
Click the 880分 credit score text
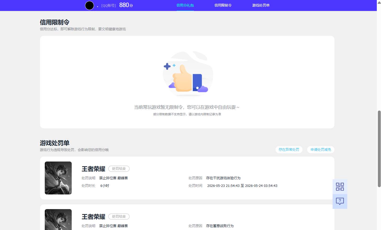(x=126, y=5)
